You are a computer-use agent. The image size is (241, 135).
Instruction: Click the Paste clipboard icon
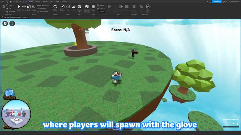3,7
